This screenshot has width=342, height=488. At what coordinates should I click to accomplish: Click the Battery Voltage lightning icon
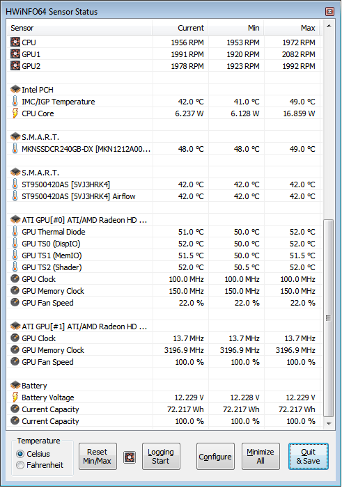15,397
